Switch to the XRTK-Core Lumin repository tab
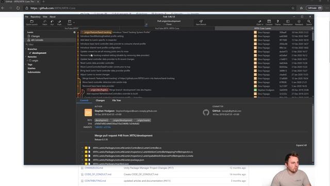Screen dimensions: 330x186 [x=262, y=28]
